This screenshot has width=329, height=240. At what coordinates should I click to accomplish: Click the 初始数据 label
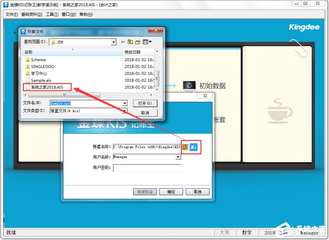[x=212, y=86]
